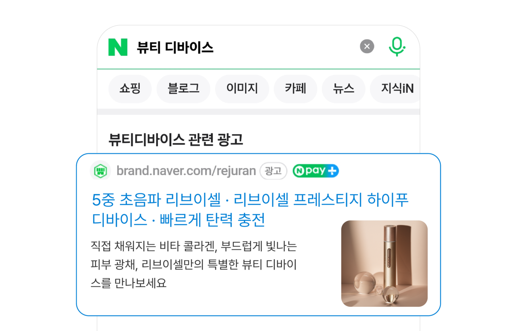The image size is (517, 331).
Task: Tap the green microphone voice search icon
Action: 397,46
